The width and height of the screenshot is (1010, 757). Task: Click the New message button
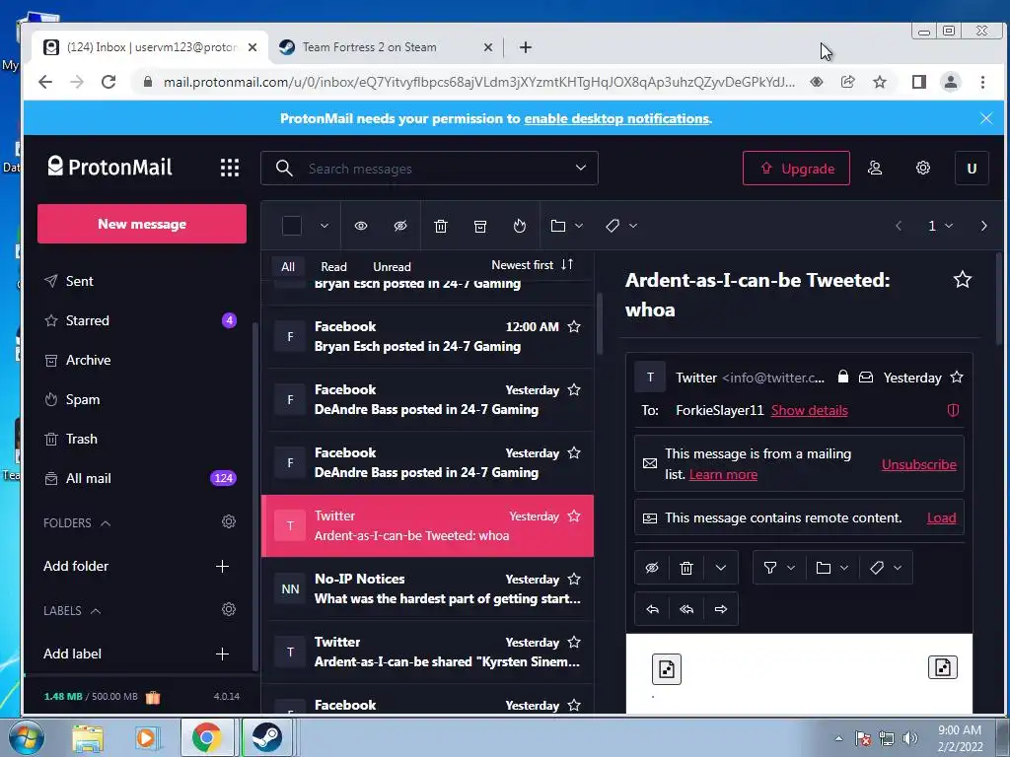142,224
